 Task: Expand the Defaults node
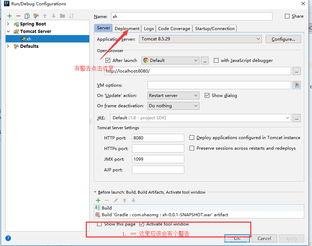(x=8, y=46)
